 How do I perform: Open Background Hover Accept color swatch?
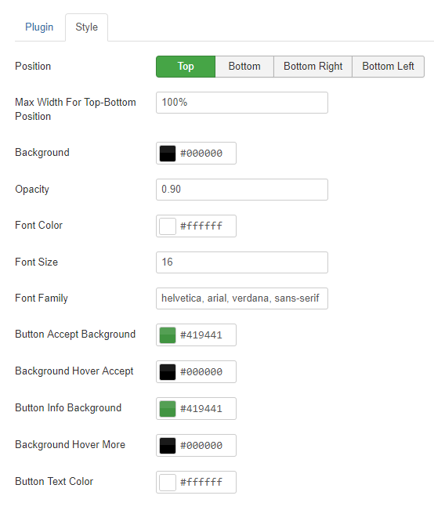[x=168, y=372]
